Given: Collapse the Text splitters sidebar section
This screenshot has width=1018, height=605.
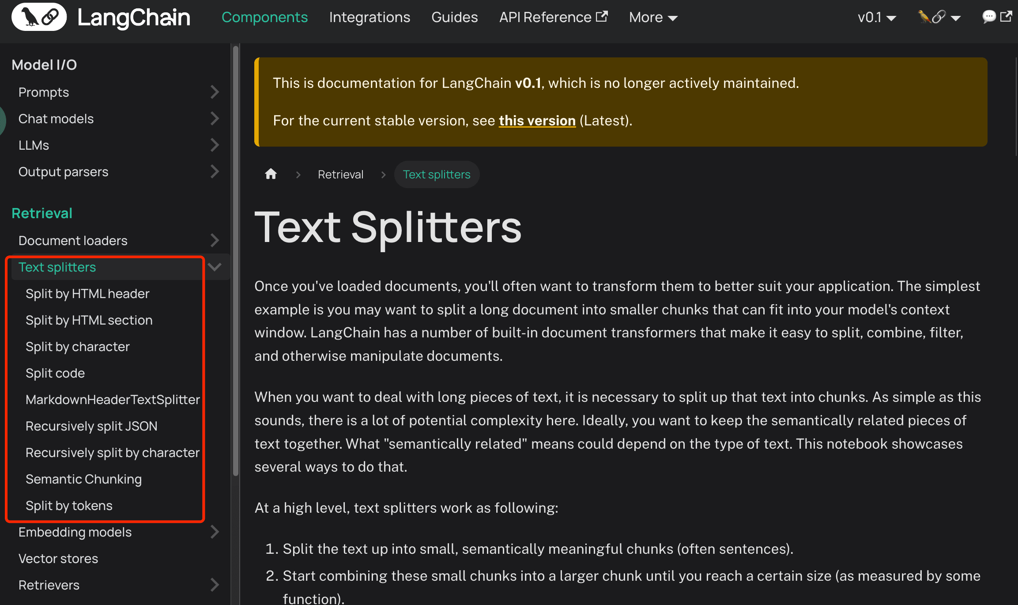Looking at the screenshot, I should (215, 267).
